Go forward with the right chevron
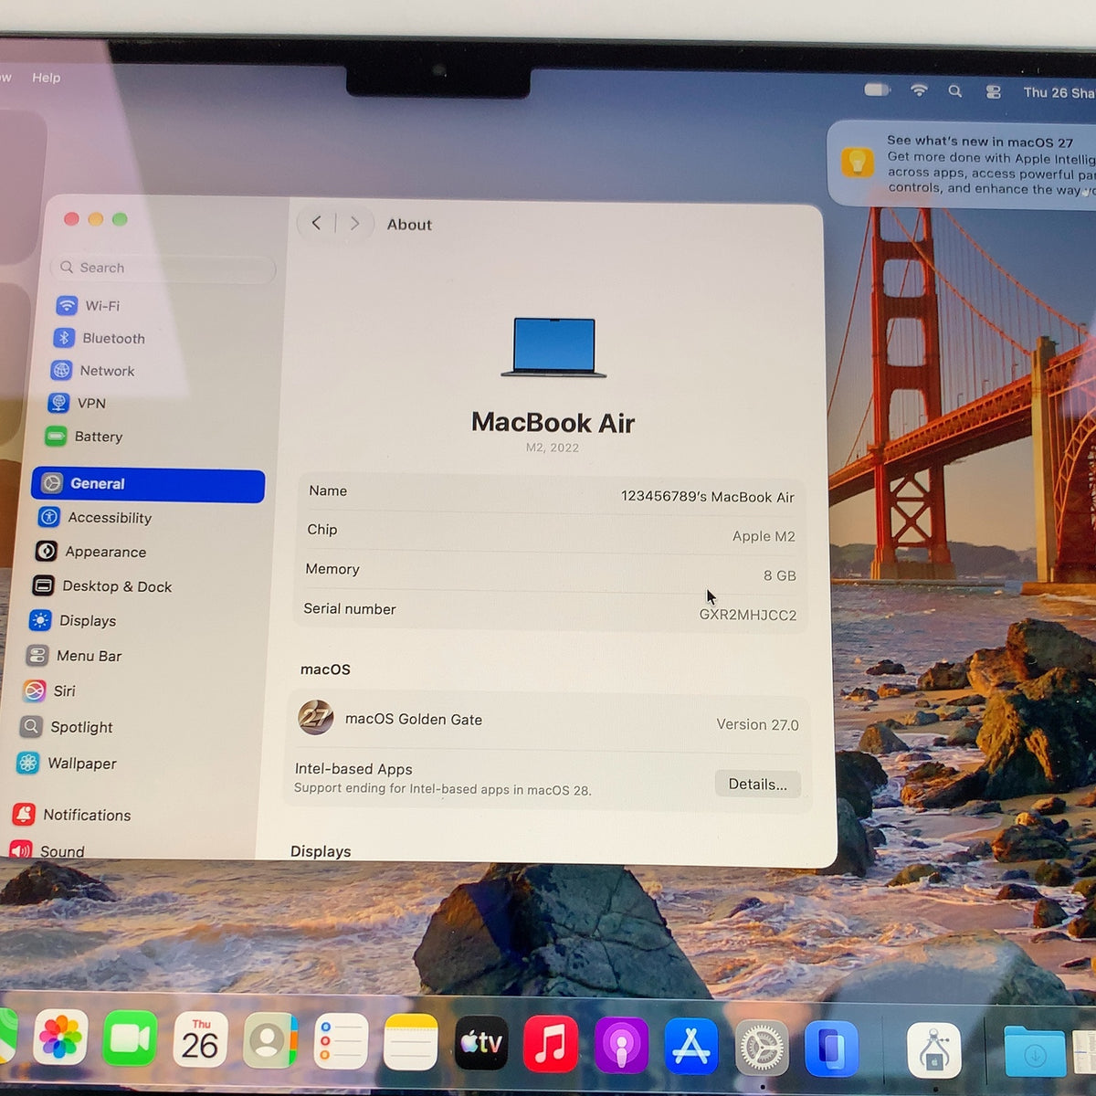 354,224
